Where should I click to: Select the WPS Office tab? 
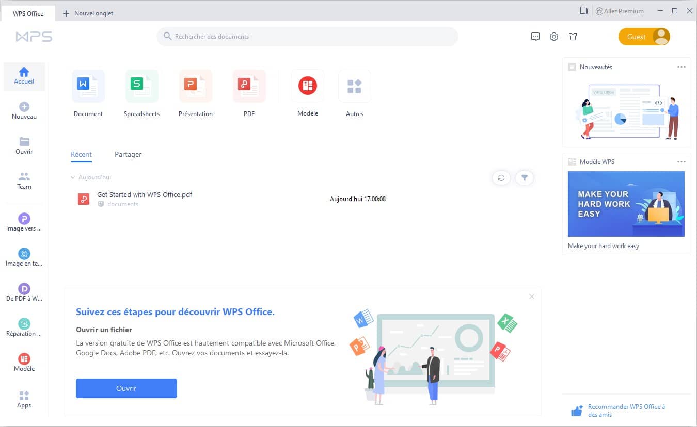pyautogui.click(x=28, y=13)
